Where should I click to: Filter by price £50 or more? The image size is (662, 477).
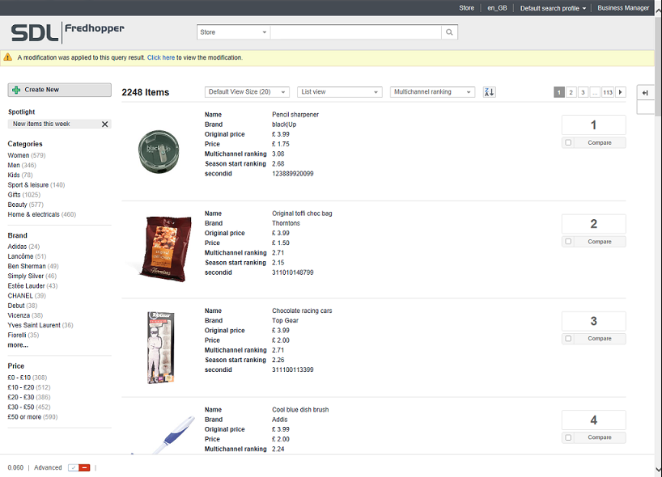click(32, 416)
